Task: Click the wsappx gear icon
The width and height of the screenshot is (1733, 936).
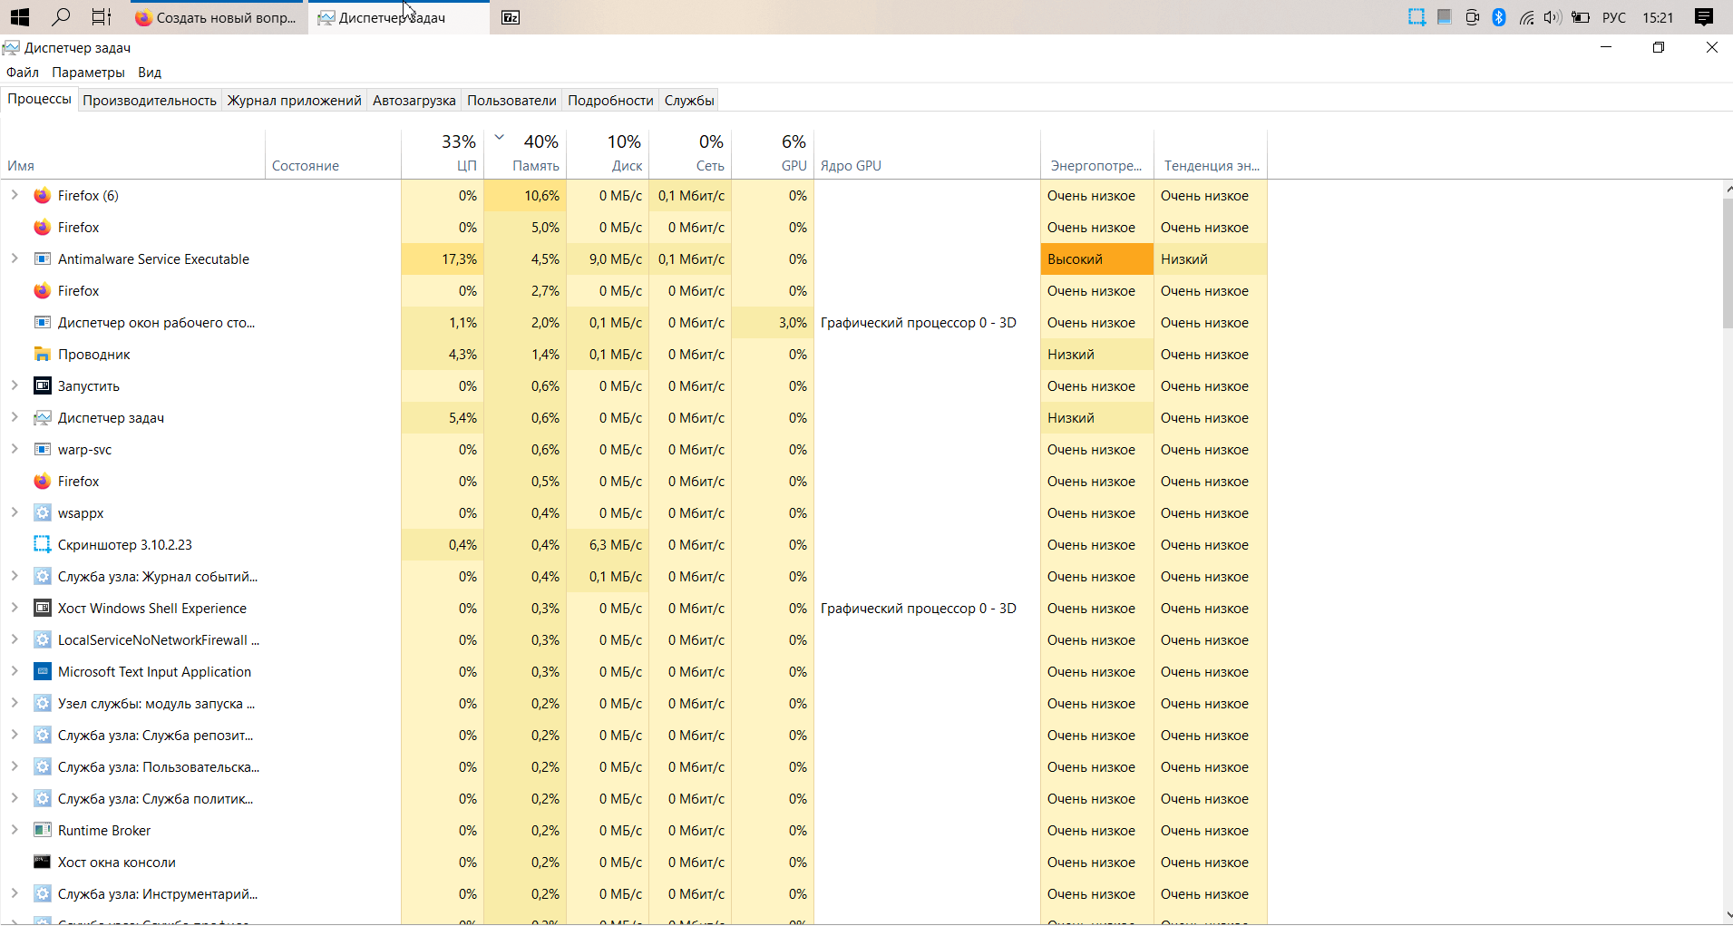Action: pyautogui.click(x=42, y=513)
